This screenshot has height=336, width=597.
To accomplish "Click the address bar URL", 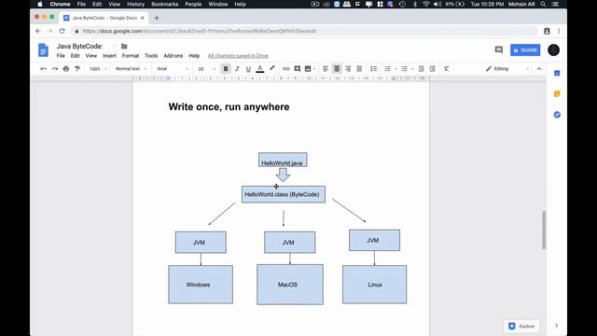I will tap(200, 31).
